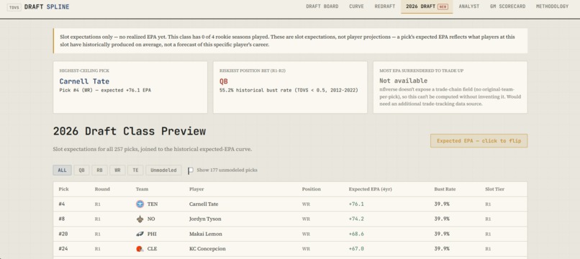This screenshot has width=580, height=259.
Task: Filter picks by QB
Action: (x=82, y=171)
